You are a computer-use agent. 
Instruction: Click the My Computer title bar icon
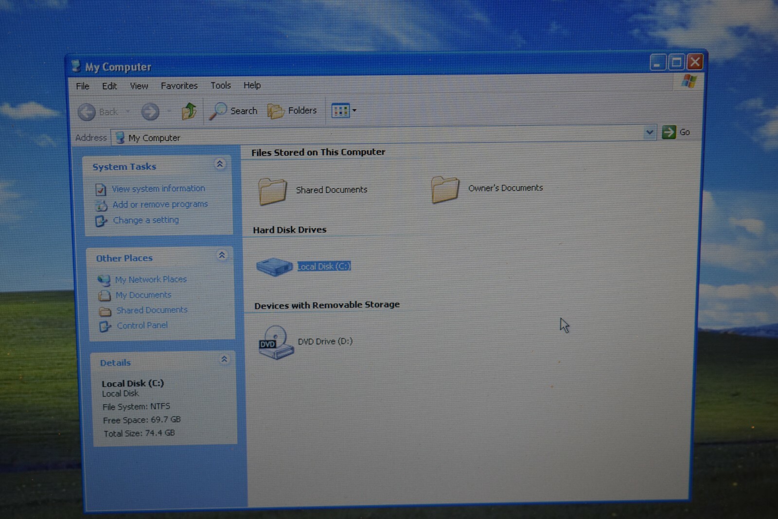[x=76, y=66]
